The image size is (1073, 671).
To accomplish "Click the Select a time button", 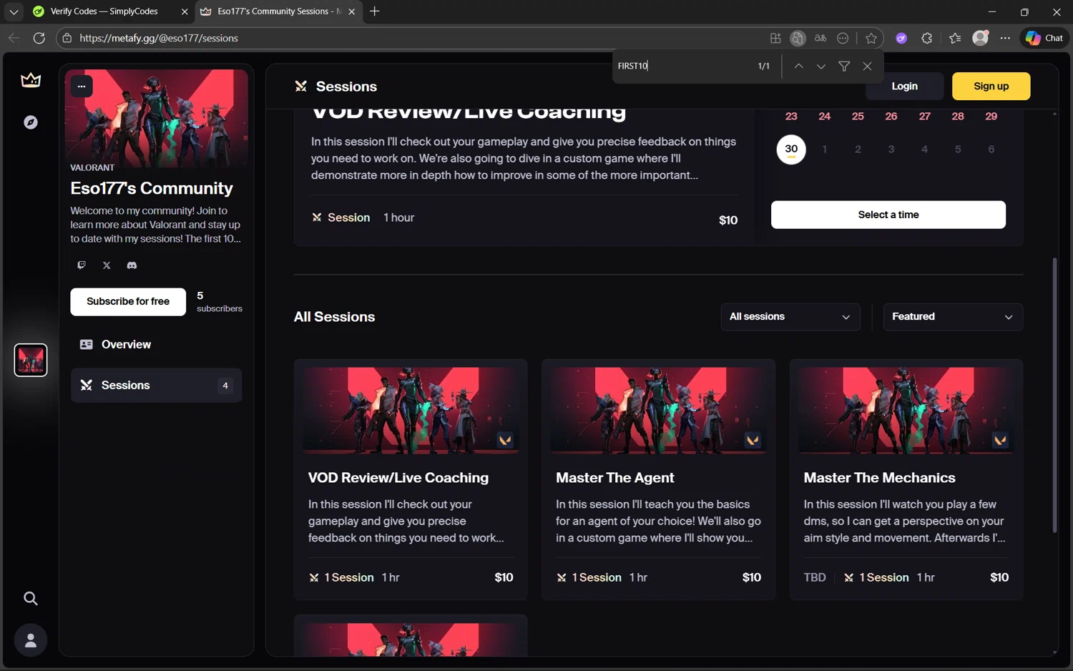I will click(x=888, y=215).
